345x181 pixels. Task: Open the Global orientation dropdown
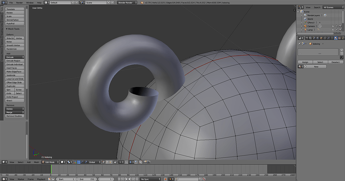95,162
